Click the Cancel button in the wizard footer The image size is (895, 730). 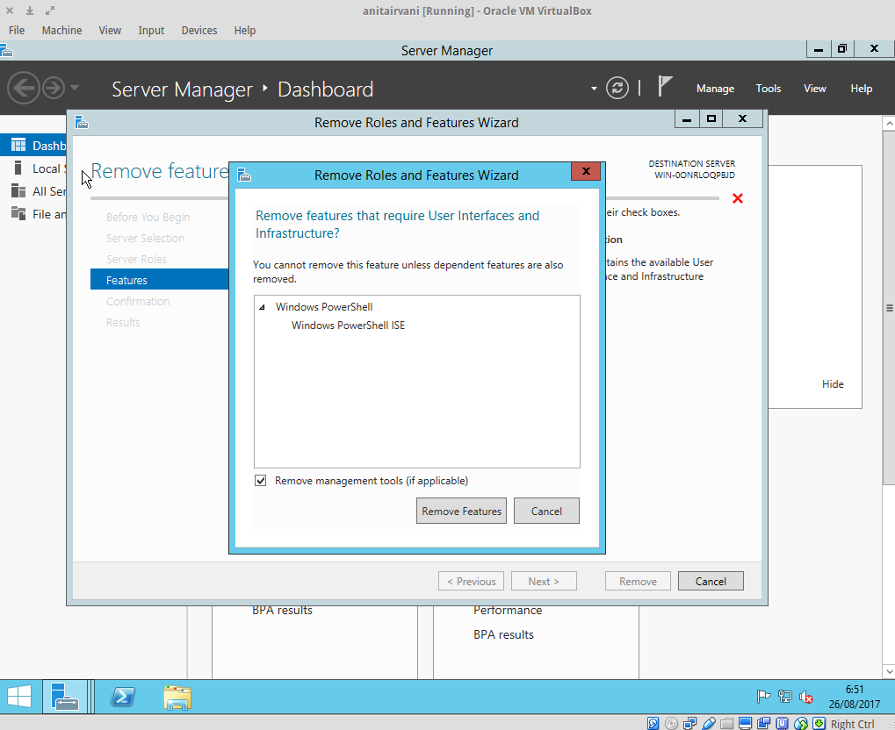(x=711, y=581)
